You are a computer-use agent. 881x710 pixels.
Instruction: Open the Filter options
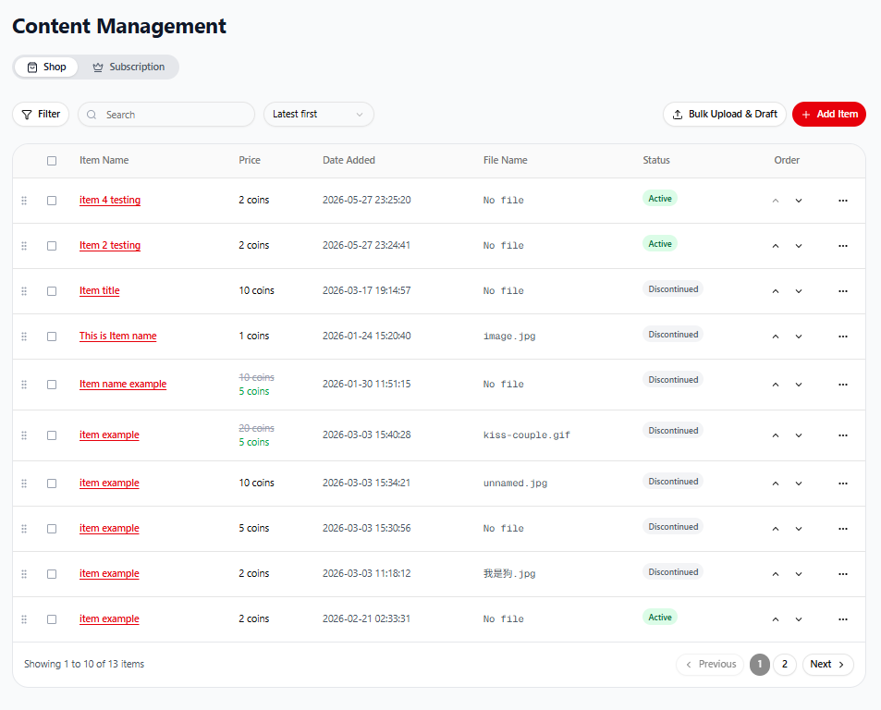(x=41, y=114)
